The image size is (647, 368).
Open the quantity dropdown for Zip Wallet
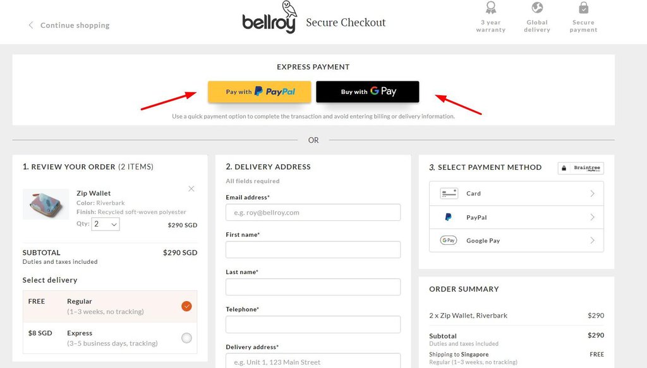[x=105, y=223]
